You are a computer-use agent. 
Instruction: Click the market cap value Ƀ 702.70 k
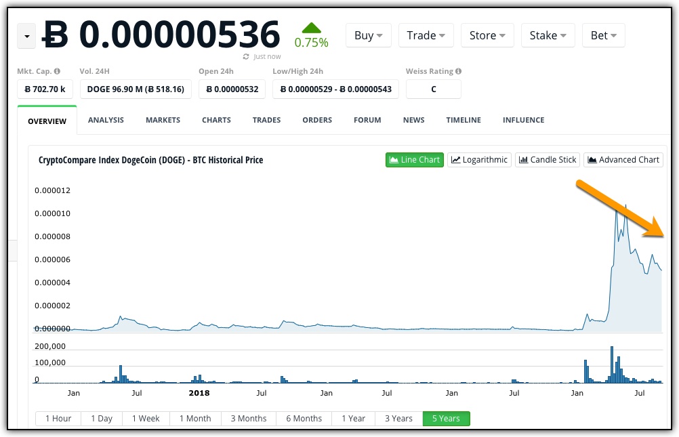45,89
